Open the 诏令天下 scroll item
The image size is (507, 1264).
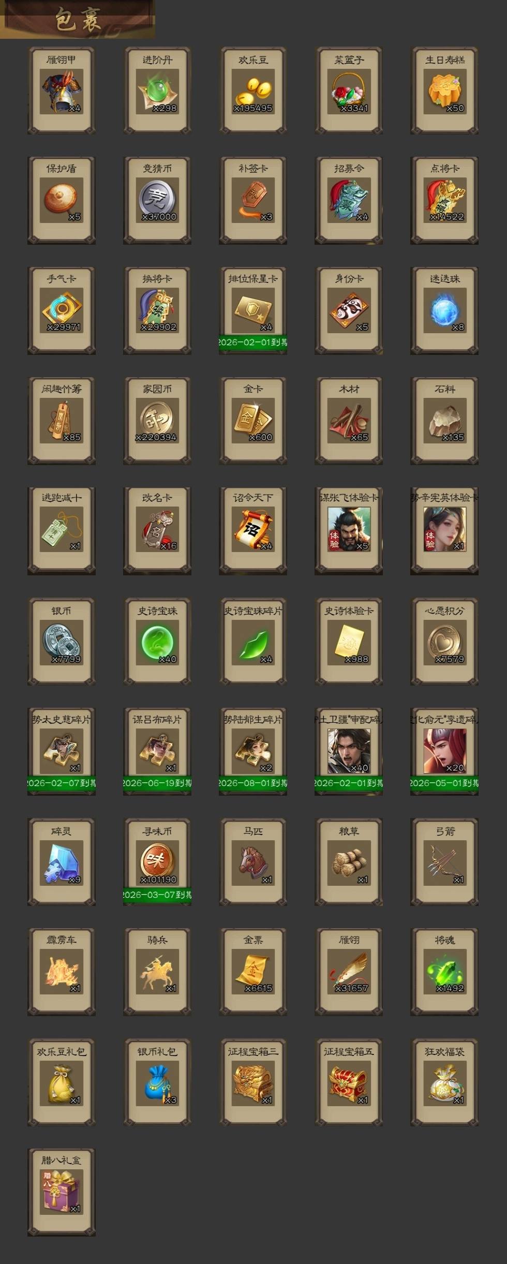click(x=253, y=531)
